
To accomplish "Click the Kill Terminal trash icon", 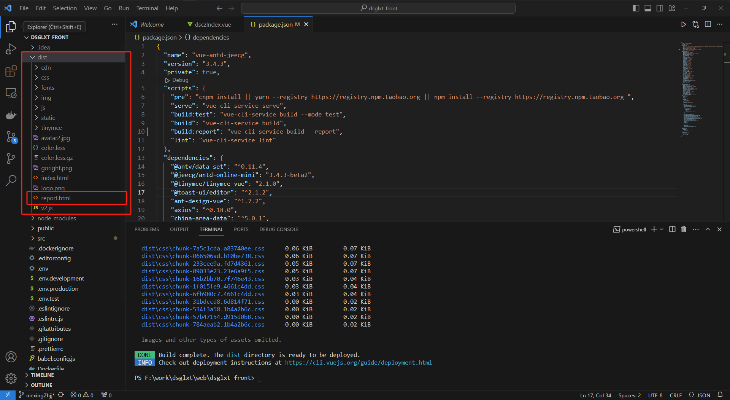I will pos(684,229).
